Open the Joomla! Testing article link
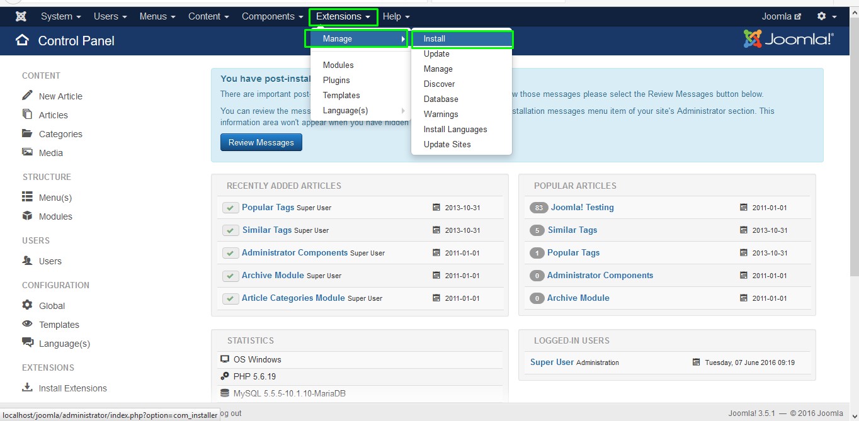Viewport: 859px width, 421px height. click(582, 207)
